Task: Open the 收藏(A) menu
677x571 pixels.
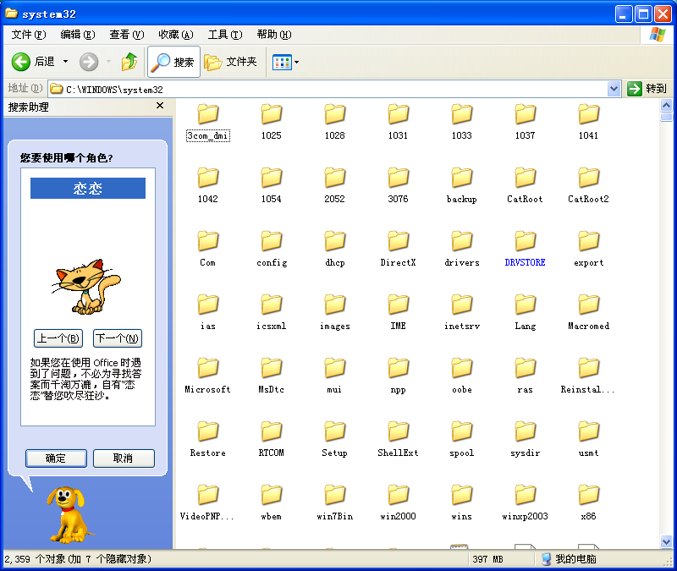Action: tap(176, 35)
